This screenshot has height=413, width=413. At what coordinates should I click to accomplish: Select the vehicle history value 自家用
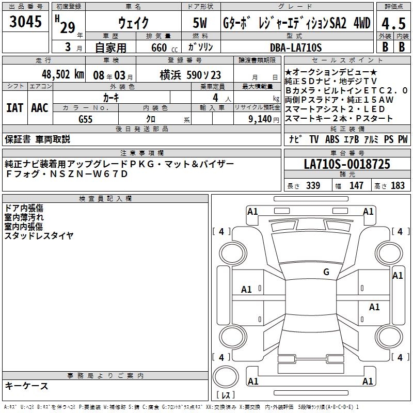click(x=110, y=47)
